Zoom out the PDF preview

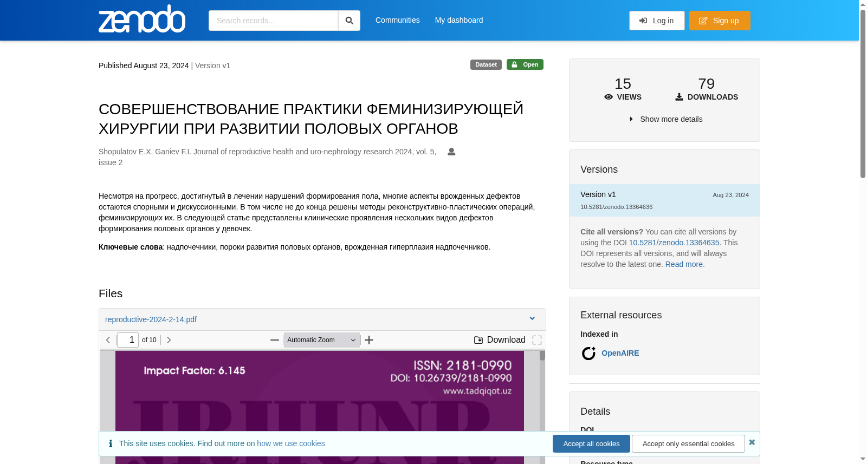(x=275, y=340)
